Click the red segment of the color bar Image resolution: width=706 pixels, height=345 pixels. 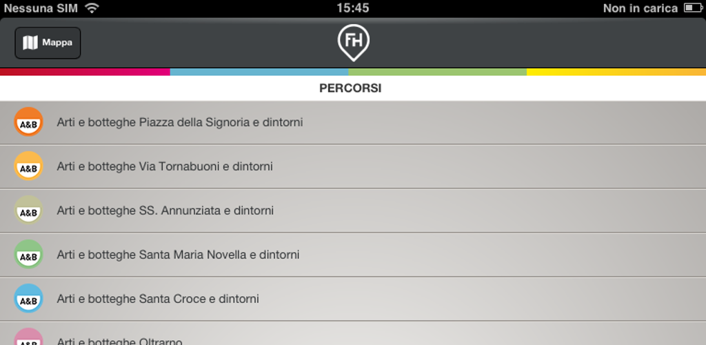(85, 72)
